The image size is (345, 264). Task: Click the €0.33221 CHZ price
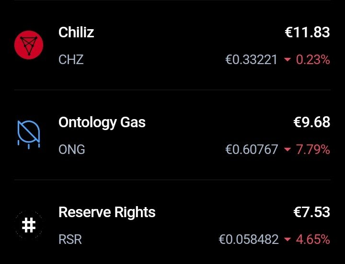[251, 59]
